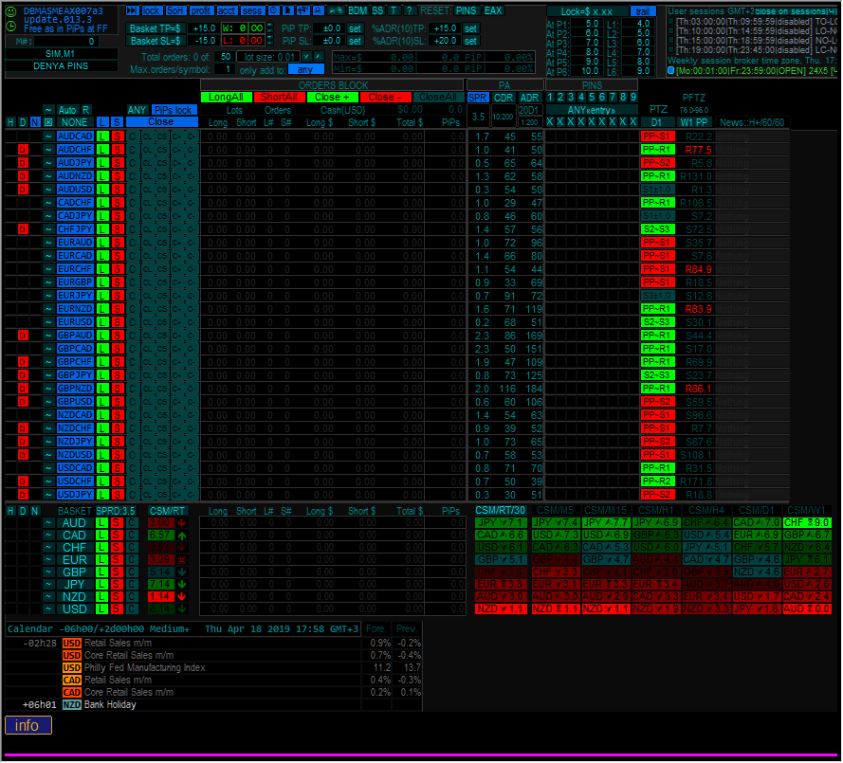Click the R icon next to Auto
This screenshot has width=843, height=763.
[x=85, y=110]
